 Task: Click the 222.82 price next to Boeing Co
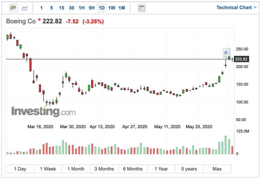point(52,21)
